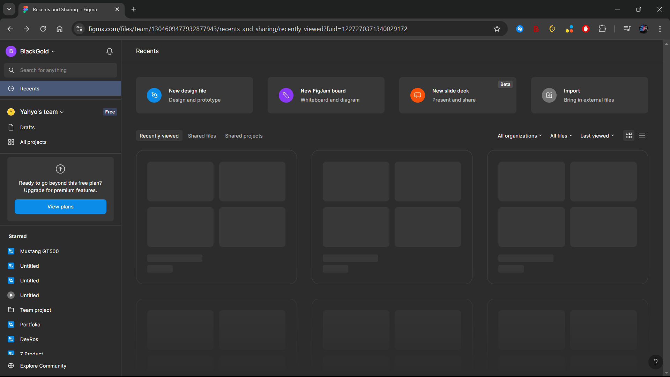Open the starred Mustang GT500 file
This screenshot has height=377, width=670.
[x=60, y=251]
